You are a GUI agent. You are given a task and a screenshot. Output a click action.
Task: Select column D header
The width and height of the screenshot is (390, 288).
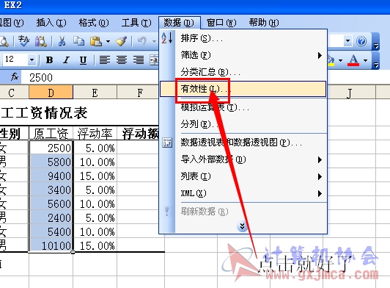51,93
